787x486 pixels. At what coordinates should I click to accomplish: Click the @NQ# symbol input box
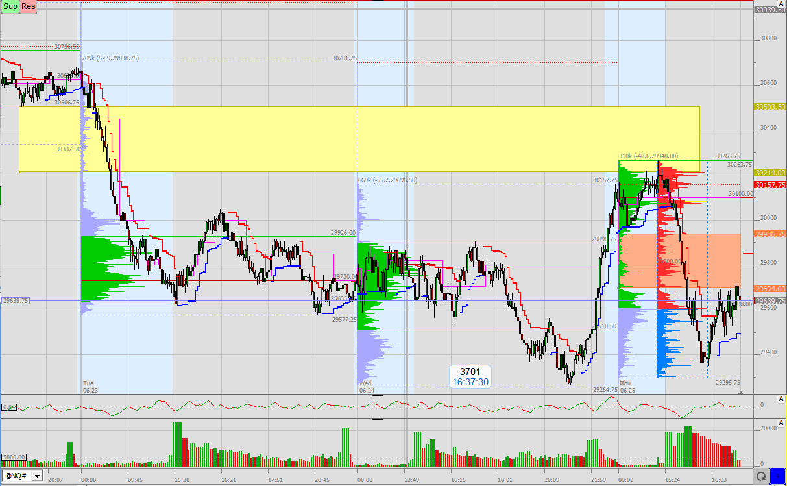pyautogui.click(x=16, y=476)
